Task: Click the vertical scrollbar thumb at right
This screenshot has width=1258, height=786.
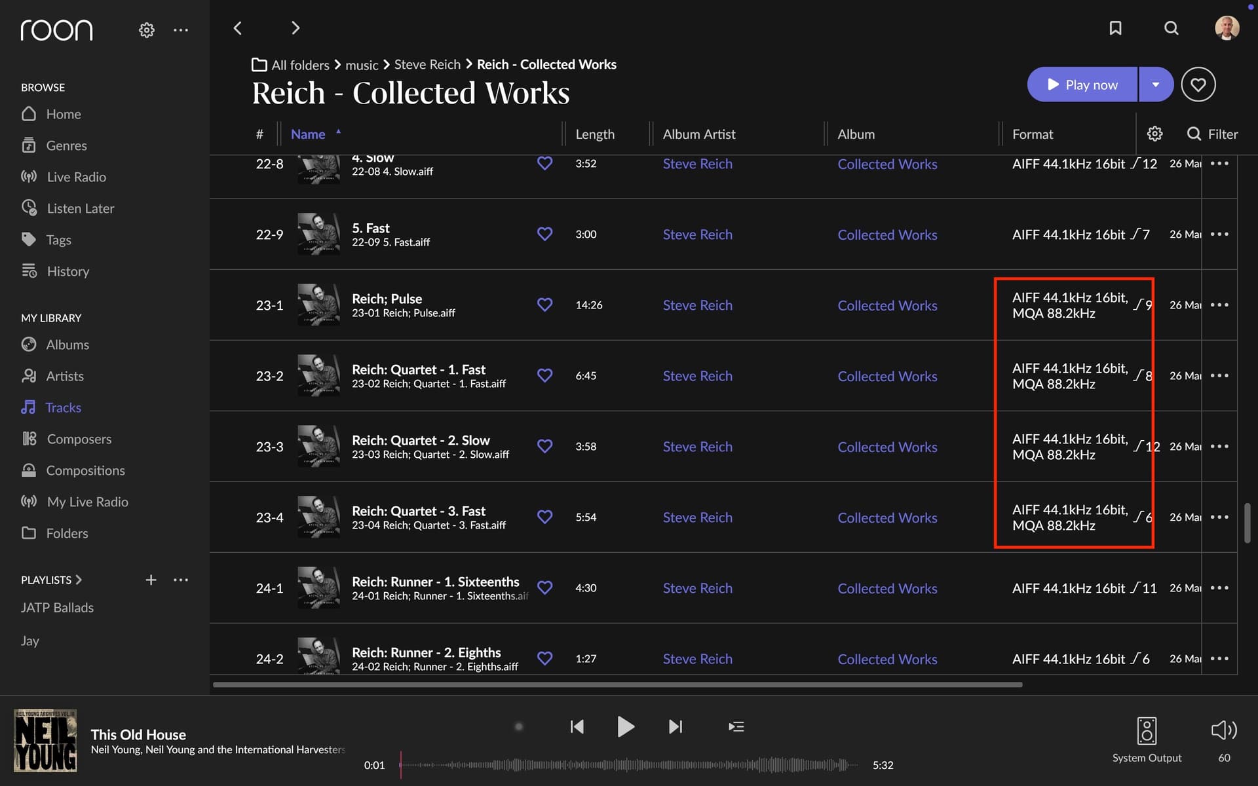Action: (x=1248, y=523)
